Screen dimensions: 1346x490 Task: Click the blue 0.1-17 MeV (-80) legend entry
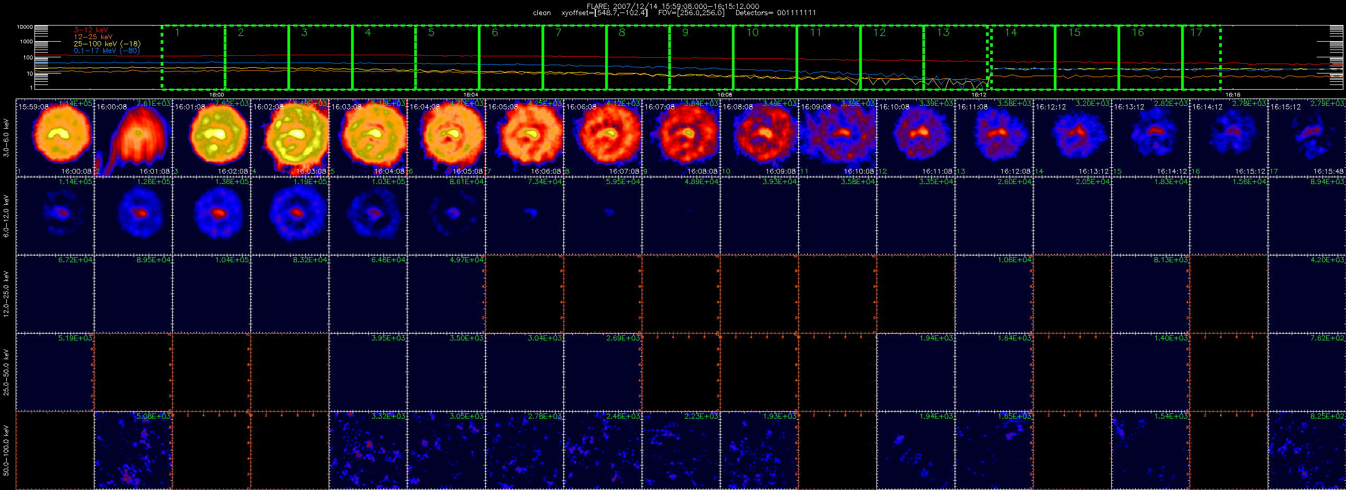tap(106, 51)
